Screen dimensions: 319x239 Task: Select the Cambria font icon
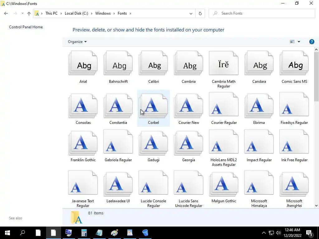point(188,63)
